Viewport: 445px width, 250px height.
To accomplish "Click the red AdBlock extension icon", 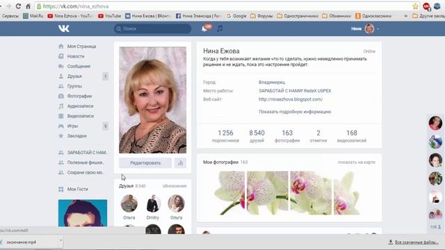I will coord(426,6).
